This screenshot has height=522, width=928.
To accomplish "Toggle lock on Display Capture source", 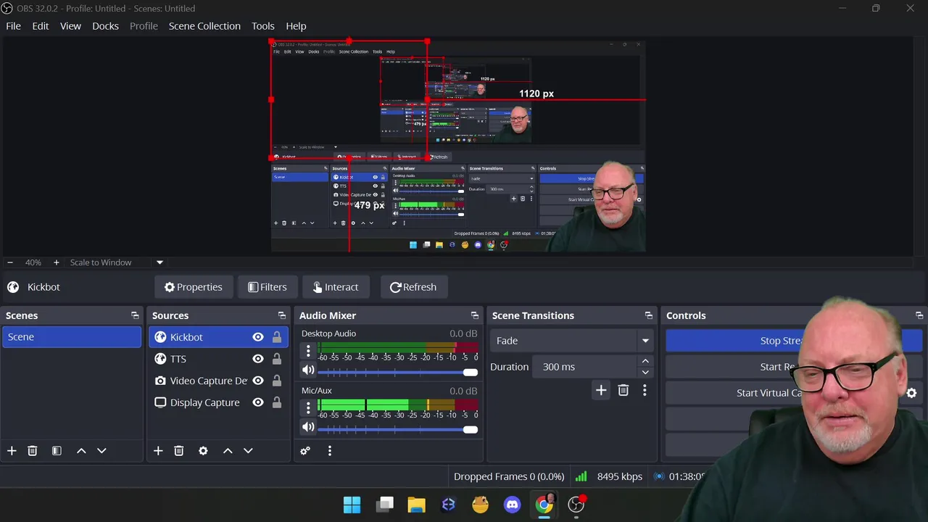I will [277, 402].
